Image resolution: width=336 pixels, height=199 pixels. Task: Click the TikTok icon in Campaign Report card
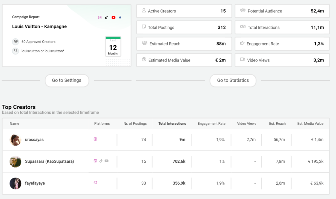(106, 18)
